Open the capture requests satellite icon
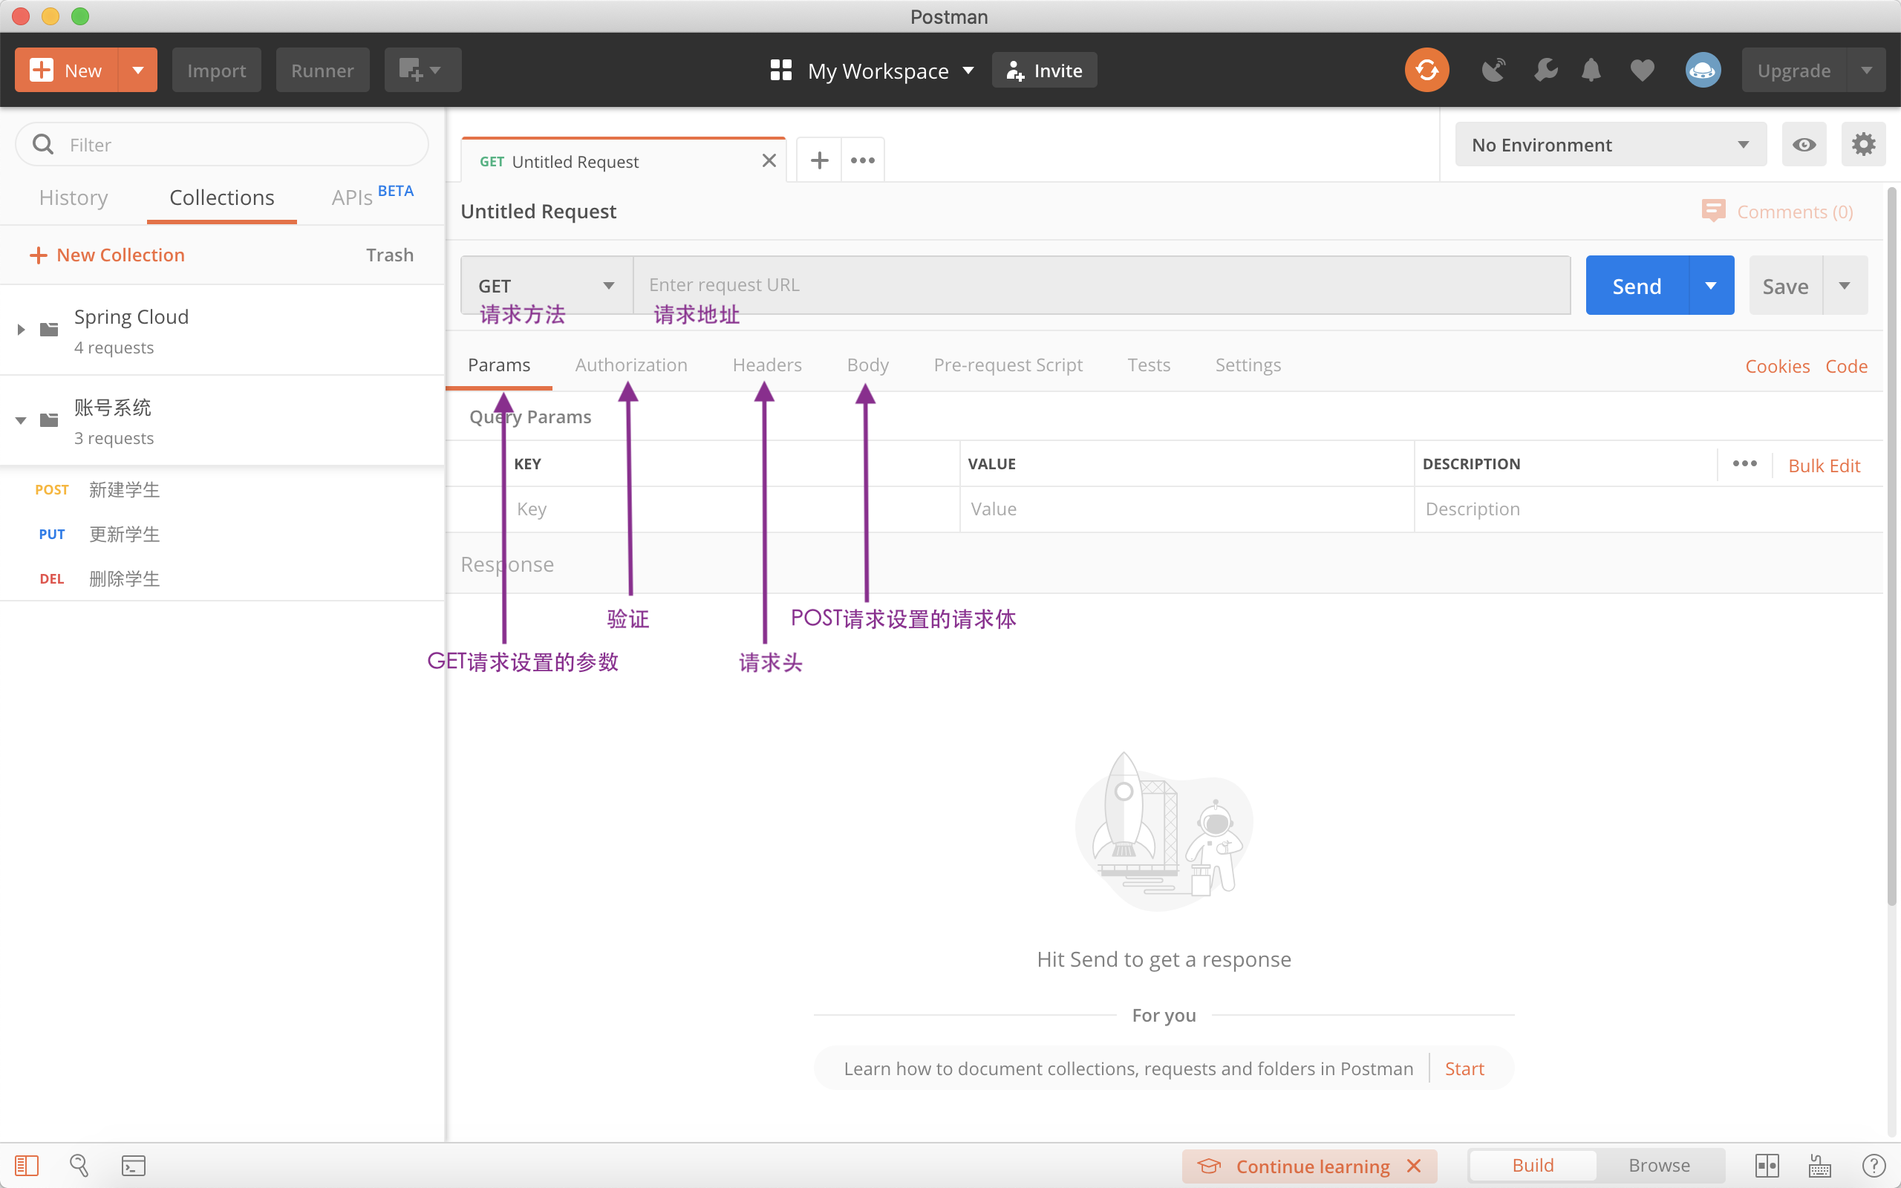This screenshot has width=1901, height=1188. pyautogui.click(x=1493, y=70)
